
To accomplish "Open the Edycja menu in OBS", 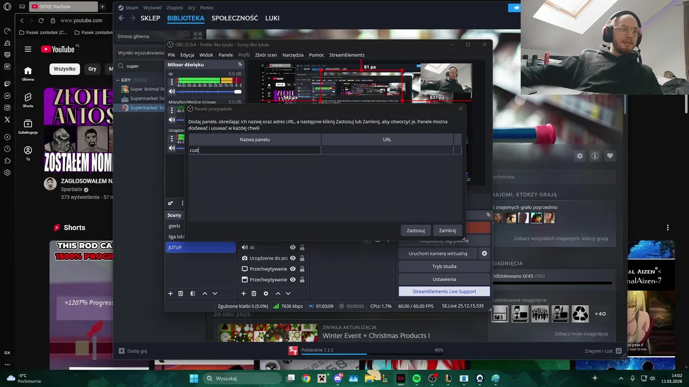I will pyautogui.click(x=187, y=55).
